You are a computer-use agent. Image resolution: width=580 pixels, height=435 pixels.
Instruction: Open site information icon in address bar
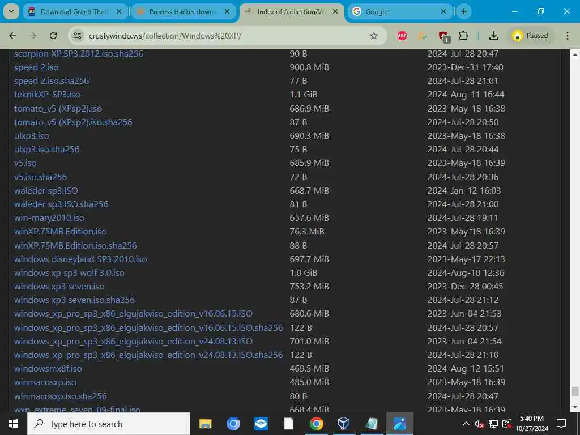click(x=77, y=36)
